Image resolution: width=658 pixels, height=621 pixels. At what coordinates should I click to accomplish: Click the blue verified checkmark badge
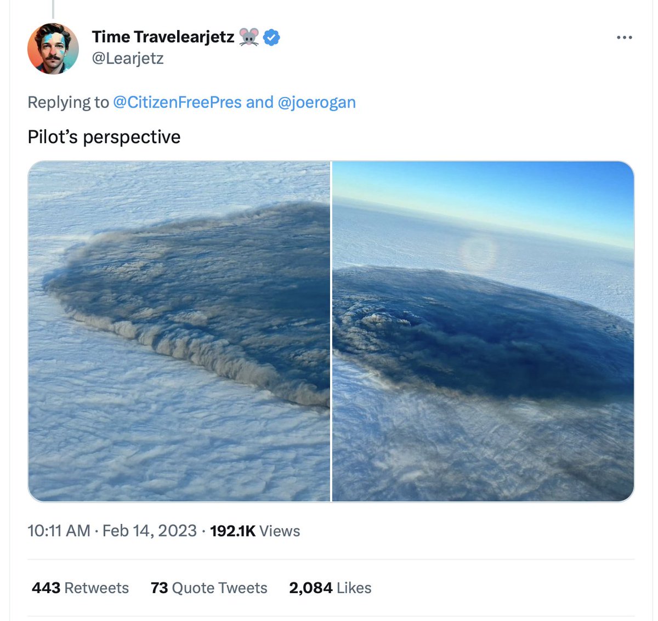(271, 37)
